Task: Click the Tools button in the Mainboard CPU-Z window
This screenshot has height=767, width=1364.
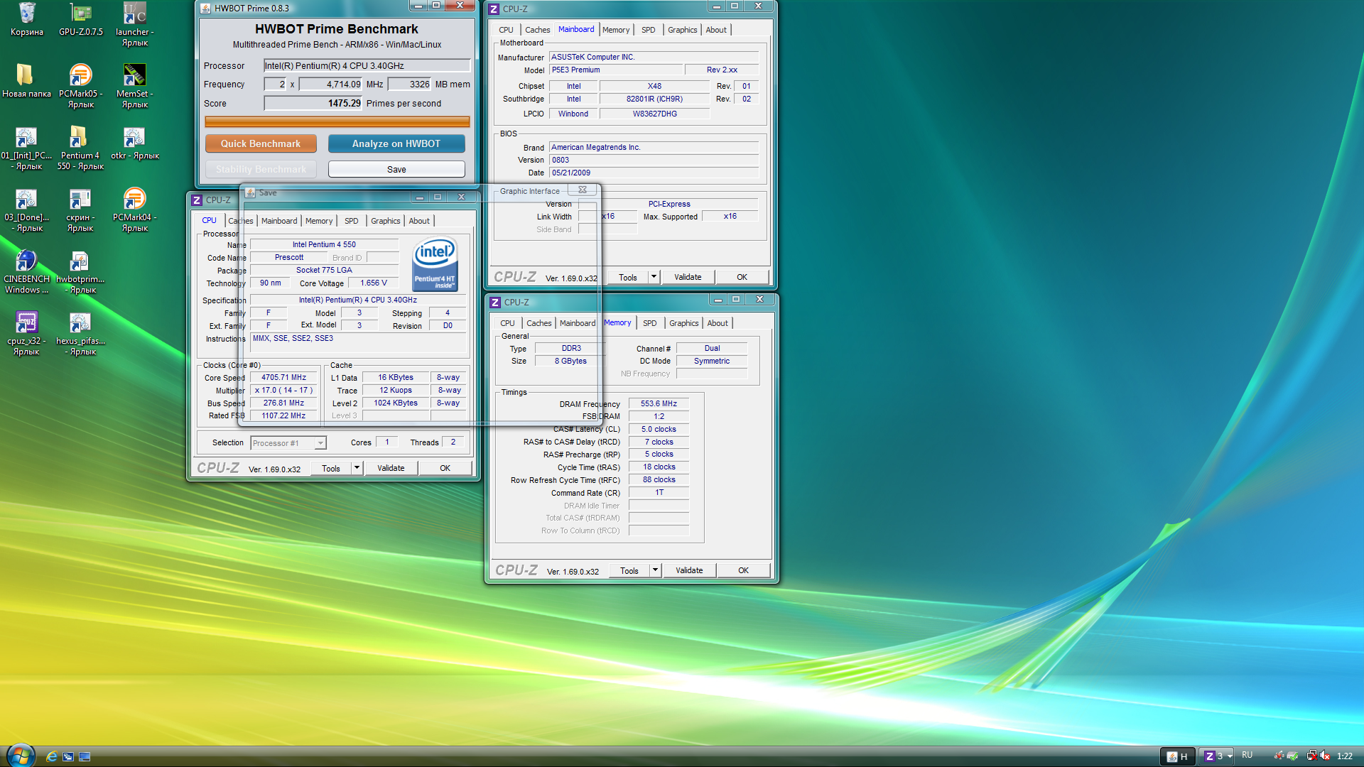Action: (628, 277)
